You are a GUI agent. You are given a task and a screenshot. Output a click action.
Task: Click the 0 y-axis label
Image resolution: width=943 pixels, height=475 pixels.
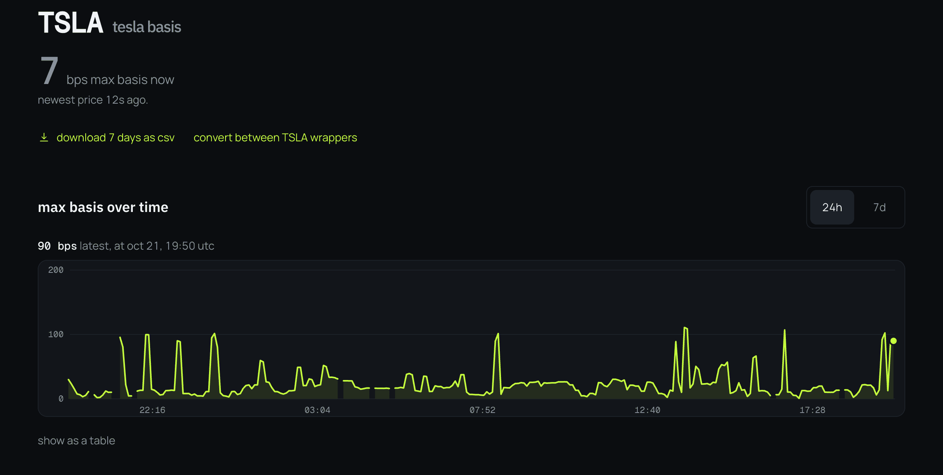(61, 398)
